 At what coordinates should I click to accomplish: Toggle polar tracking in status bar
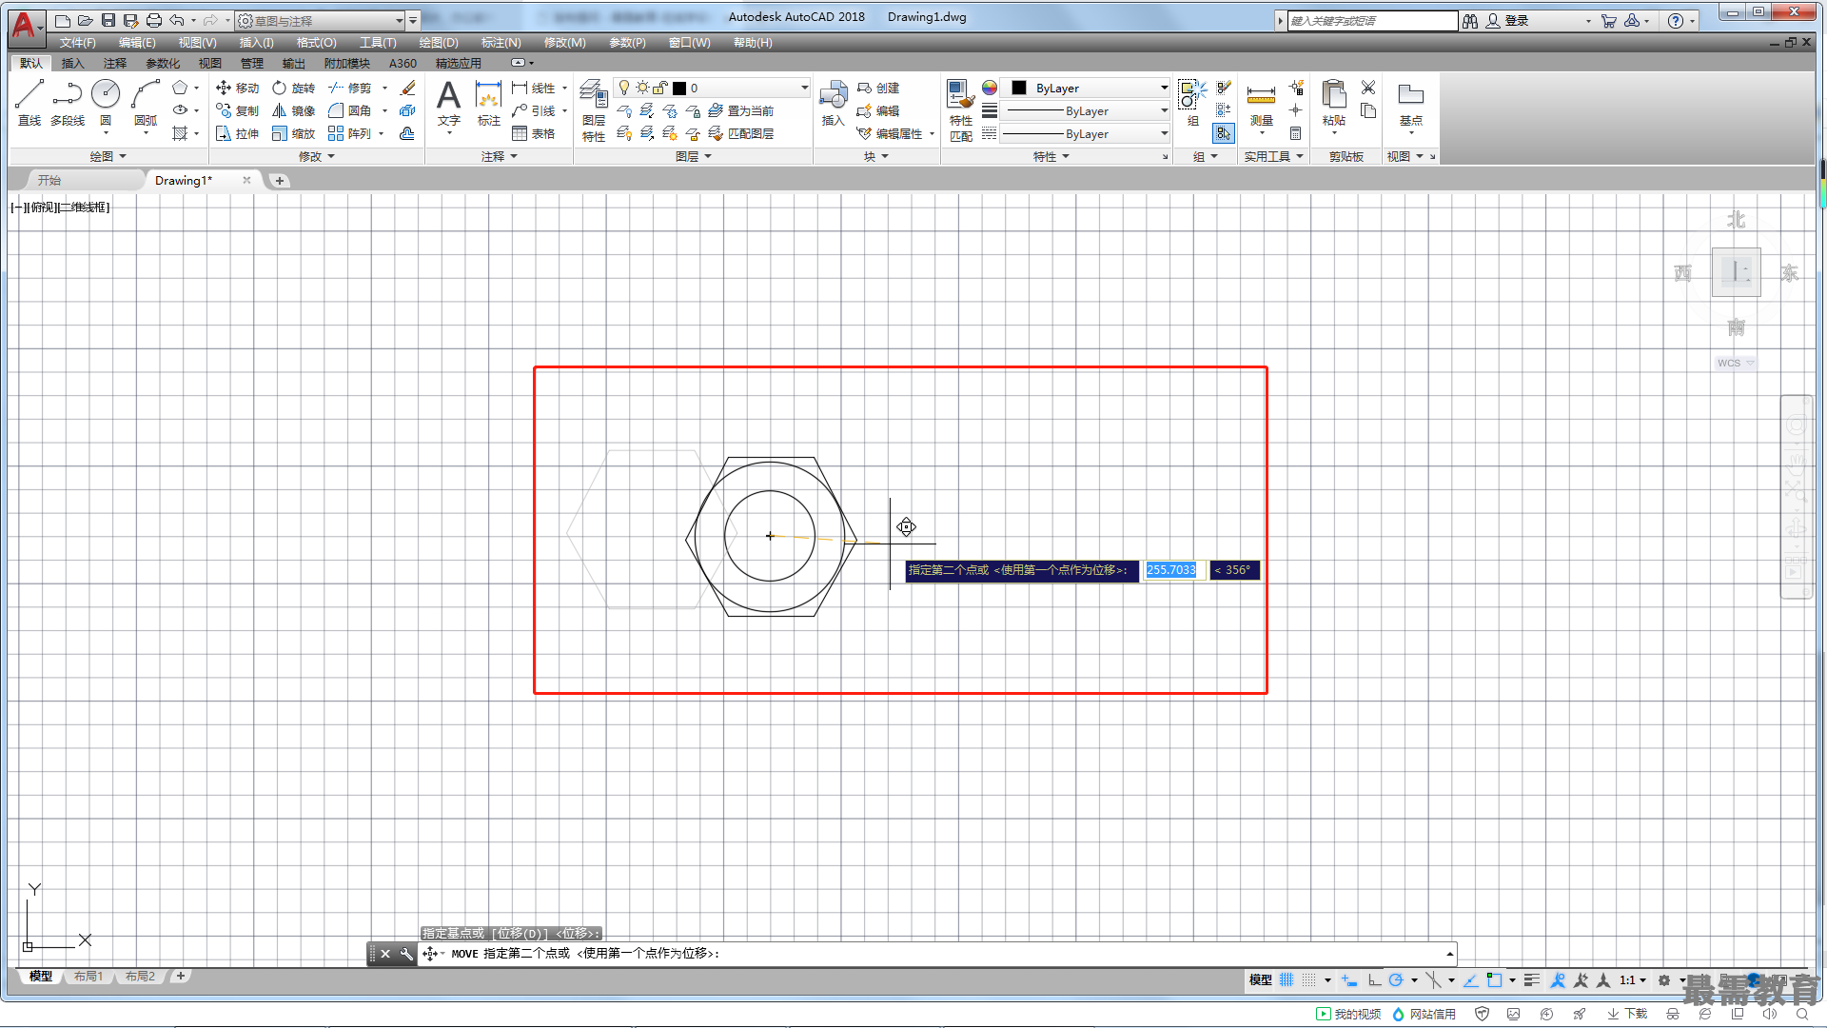pyautogui.click(x=1396, y=980)
